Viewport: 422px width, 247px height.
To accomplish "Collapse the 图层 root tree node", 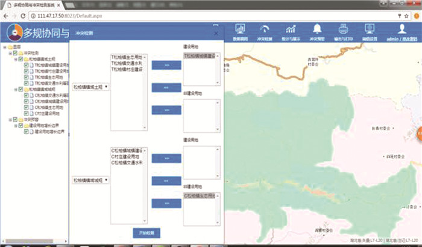I will 4,47.
